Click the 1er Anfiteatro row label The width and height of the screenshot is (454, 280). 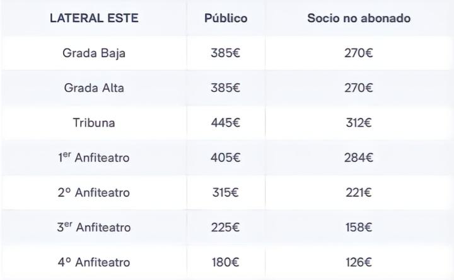[94, 158]
